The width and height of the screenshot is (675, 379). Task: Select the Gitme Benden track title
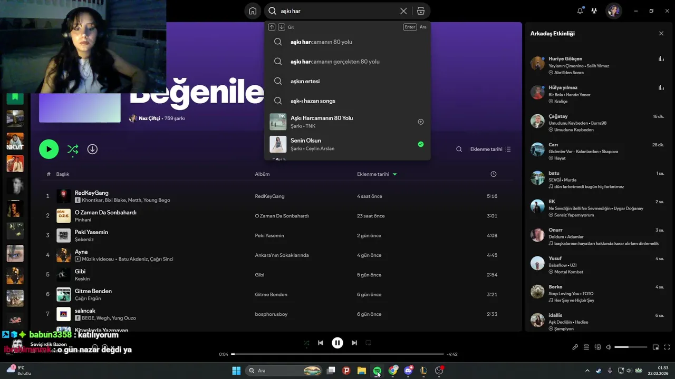(93, 291)
